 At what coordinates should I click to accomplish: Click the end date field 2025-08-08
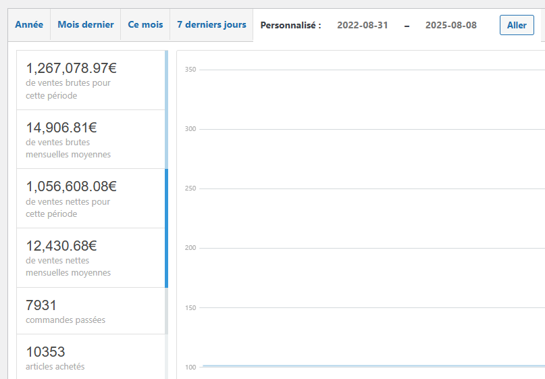451,26
